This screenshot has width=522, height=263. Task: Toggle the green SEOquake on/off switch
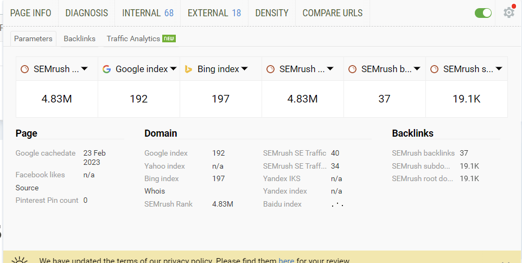pos(483,13)
